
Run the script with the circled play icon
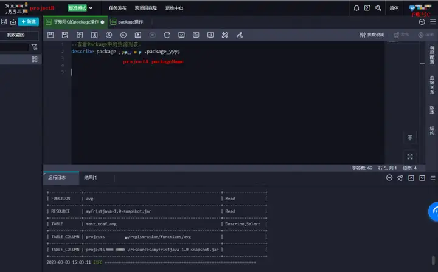(123, 35)
